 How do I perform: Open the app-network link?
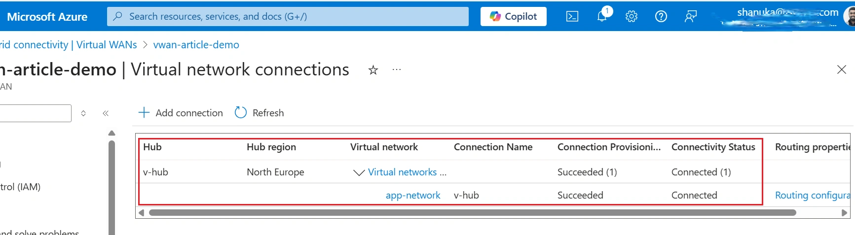pos(413,195)
